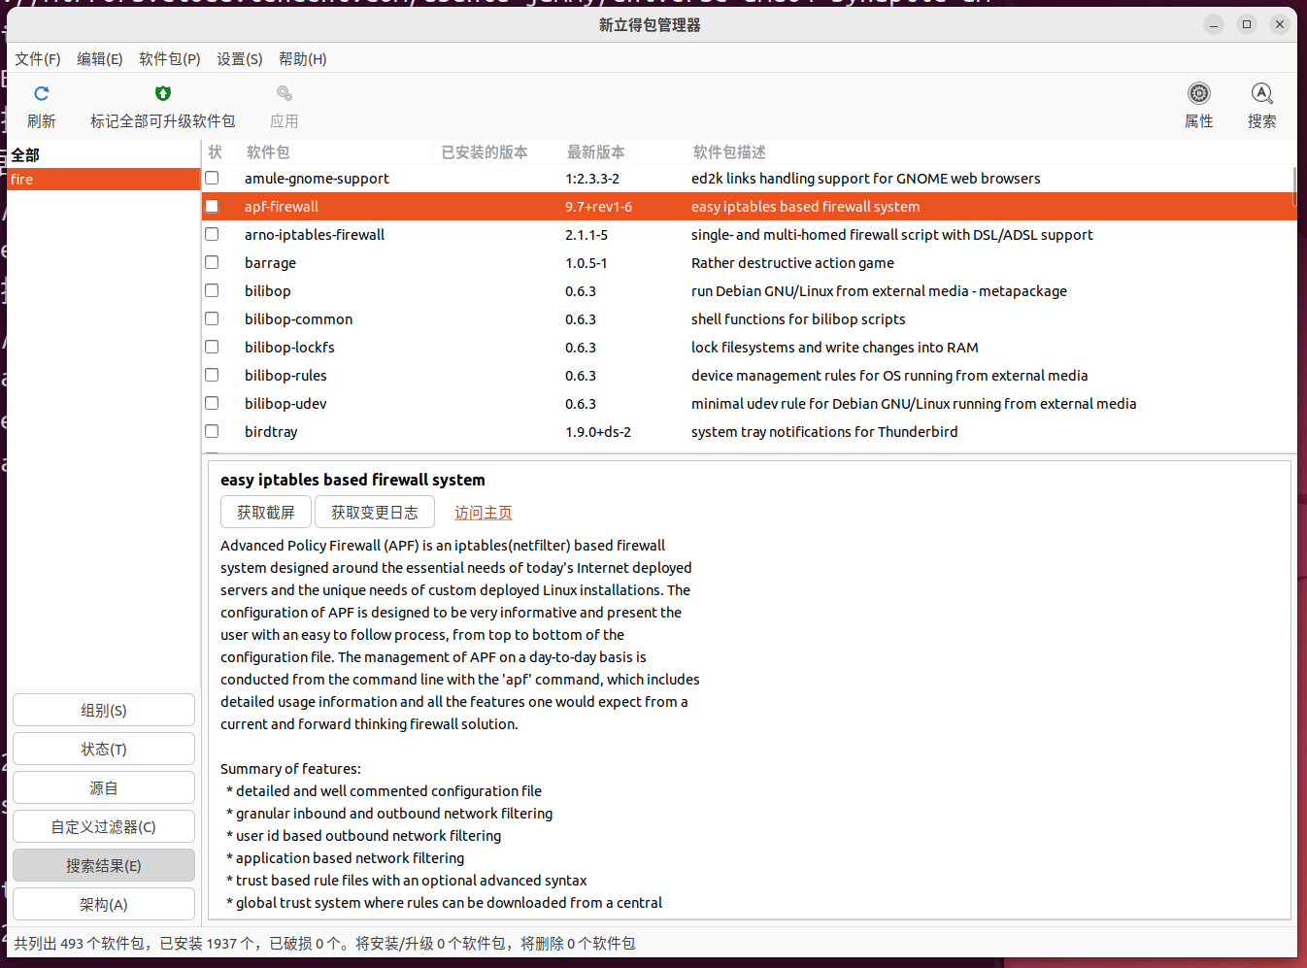The width and height of the screenshot is (1307, 968).
Task: Open the Properties (属性) icon
Action: [x=1199, y=93]
